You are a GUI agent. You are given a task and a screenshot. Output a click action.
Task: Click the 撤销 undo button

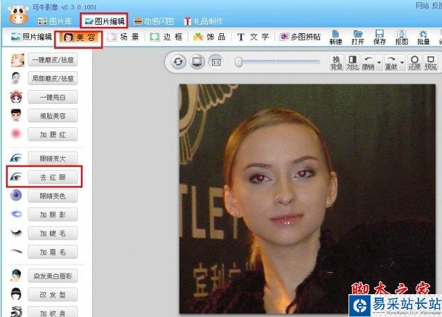tap(368, 62)
